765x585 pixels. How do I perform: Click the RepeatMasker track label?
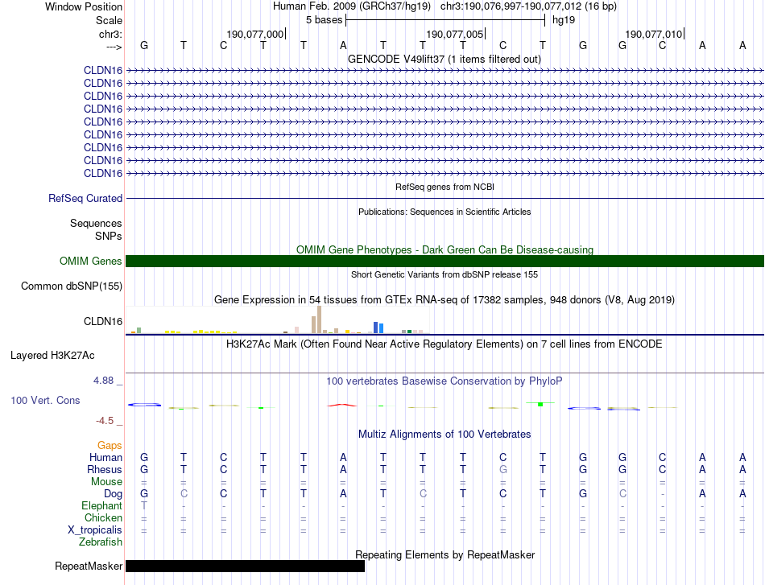pyautogui.click(x=89, y=566)
